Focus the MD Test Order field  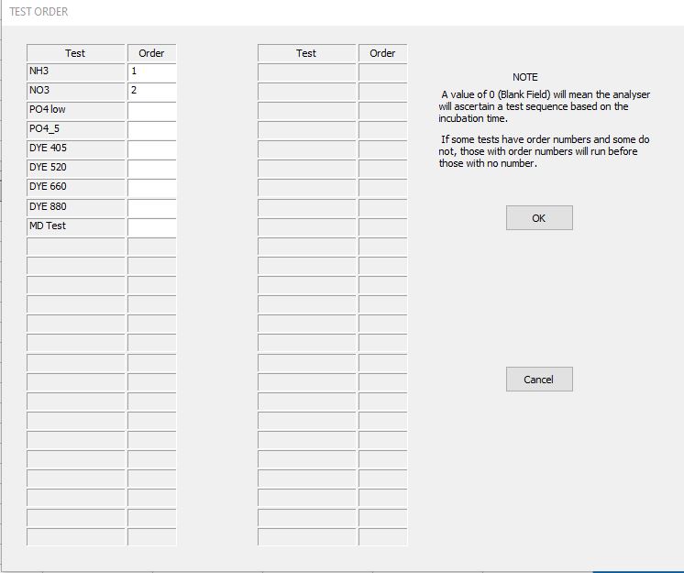(151, 226)
